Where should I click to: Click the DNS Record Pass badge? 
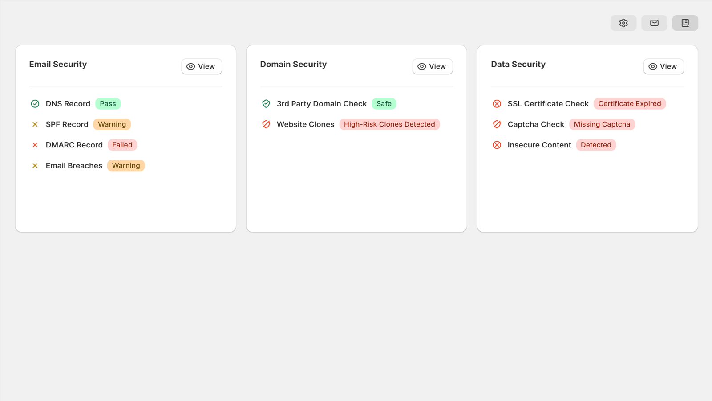click(108, 104)
